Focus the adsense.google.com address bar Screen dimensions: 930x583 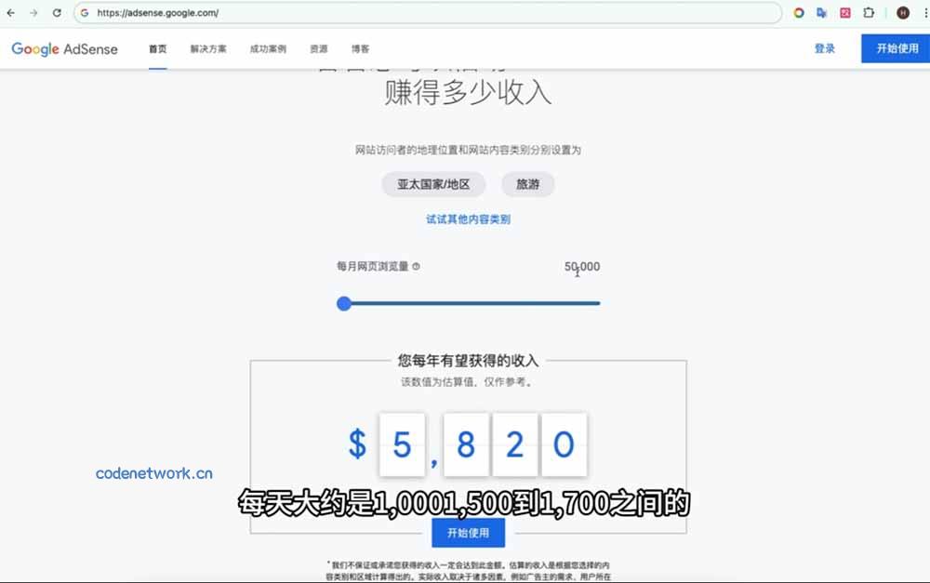point(427,12)
